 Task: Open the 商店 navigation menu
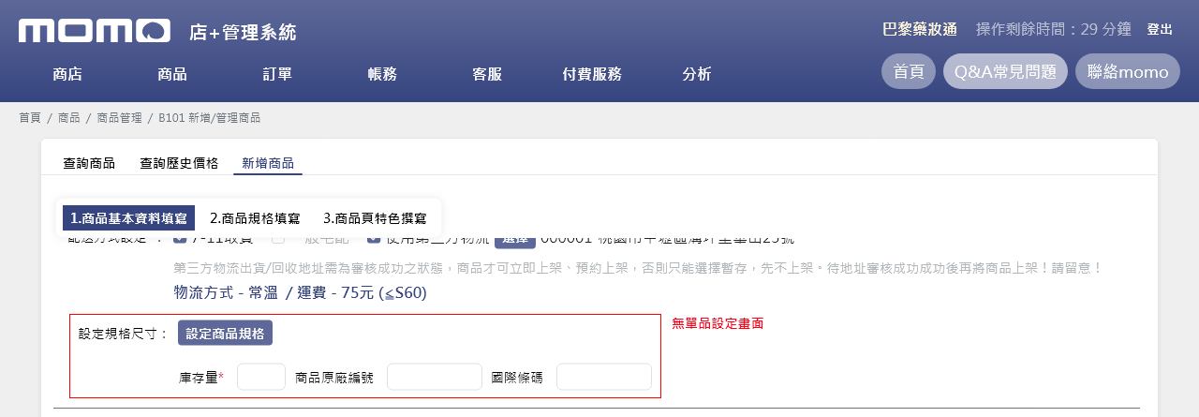pyautogui.click(x=67, y=74)
